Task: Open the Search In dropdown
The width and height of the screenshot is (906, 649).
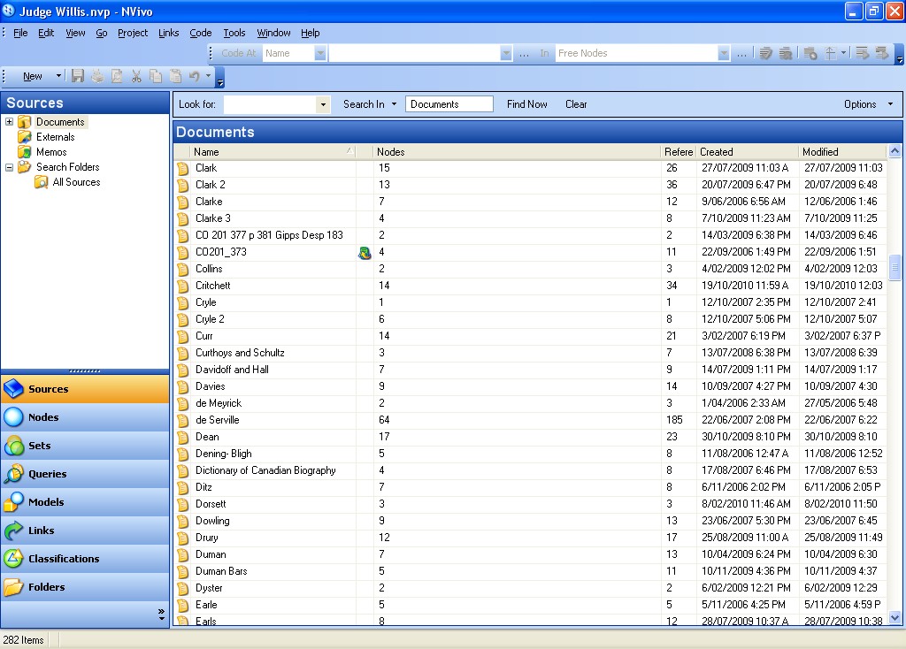Action: click(x=369, y=104)
